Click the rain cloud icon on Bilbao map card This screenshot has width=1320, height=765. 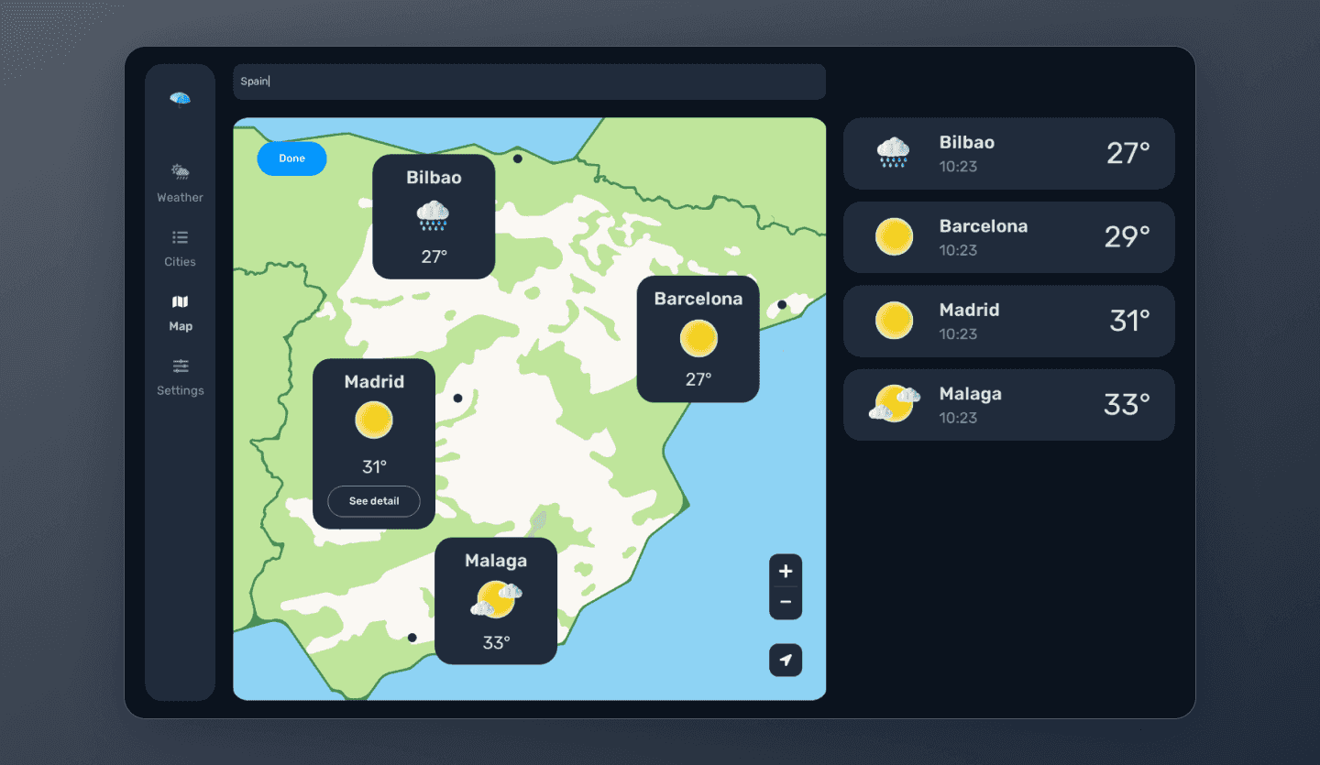pos(434,216)
